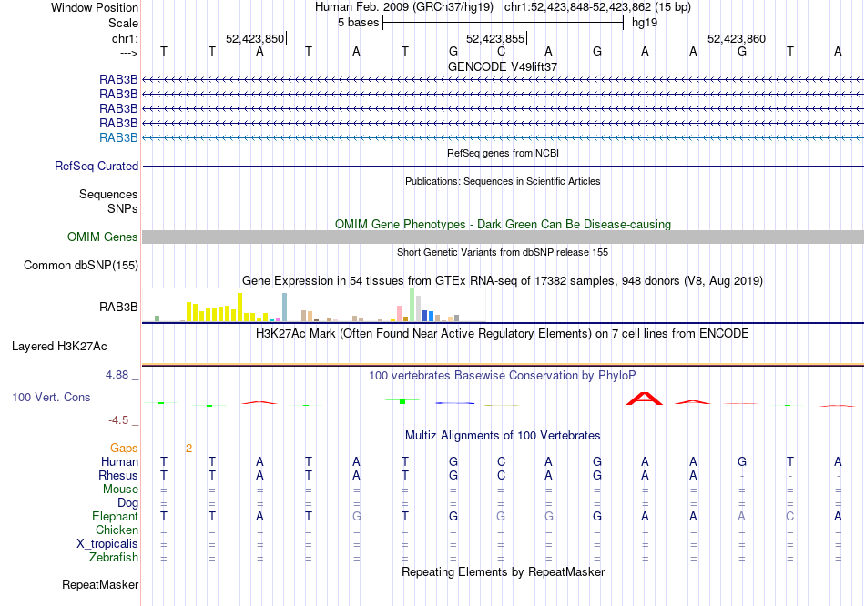Click the Rhesus alignment row label

tap(118, 475)
